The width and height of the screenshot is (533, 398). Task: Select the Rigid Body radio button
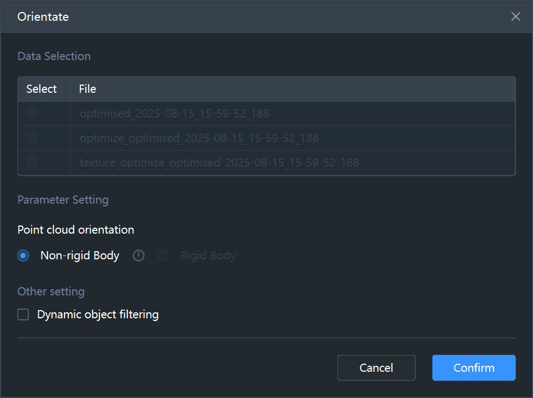point(163,256)
